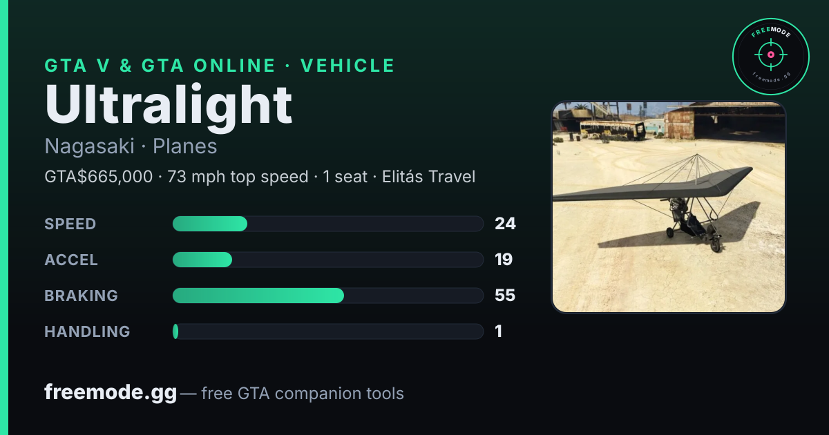This screenshot has height=435, width=829.
Task: Click the SPEED label
Action: (70, 224)
